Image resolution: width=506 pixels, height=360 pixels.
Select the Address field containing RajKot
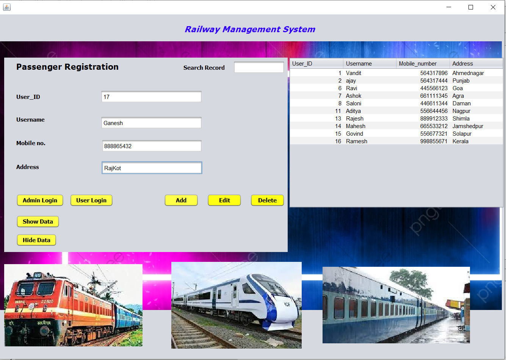tap(152, 167)
